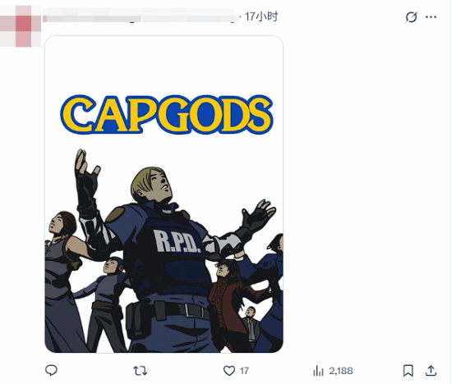This screenshot has height=384, width=452.
Task: Open the CAPGODS image attachment
Action: coord(164,194)
